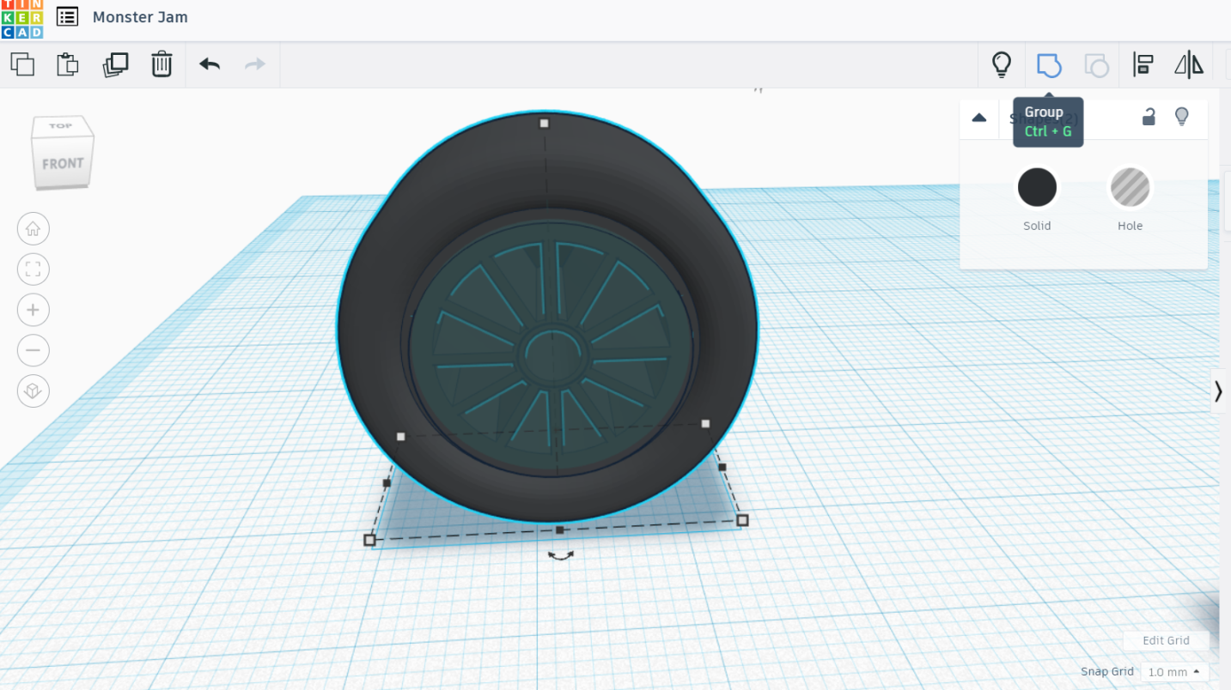1231x690 pixels.
Task: Collapse the shape inspector panel
Action: tap(979, 118)
